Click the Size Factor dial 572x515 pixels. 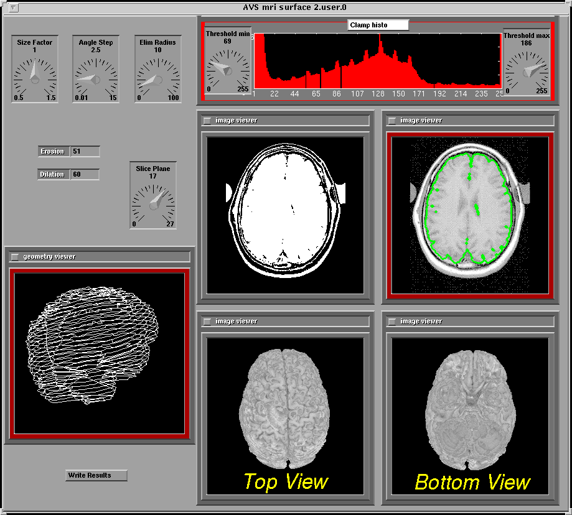35,77
